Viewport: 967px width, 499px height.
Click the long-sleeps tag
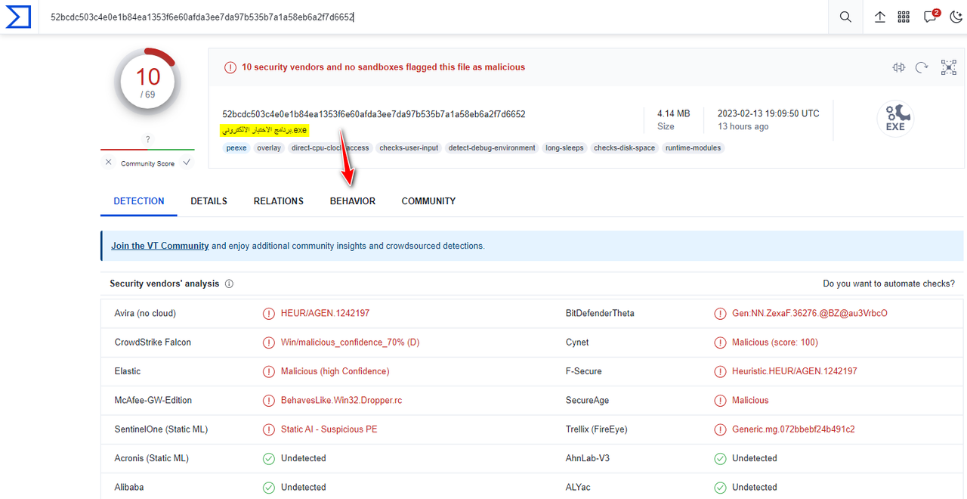(564, 148)
